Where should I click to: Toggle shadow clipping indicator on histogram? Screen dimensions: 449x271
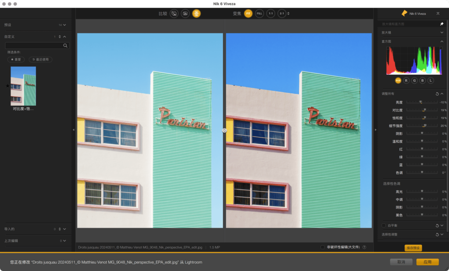coord(388,48)
